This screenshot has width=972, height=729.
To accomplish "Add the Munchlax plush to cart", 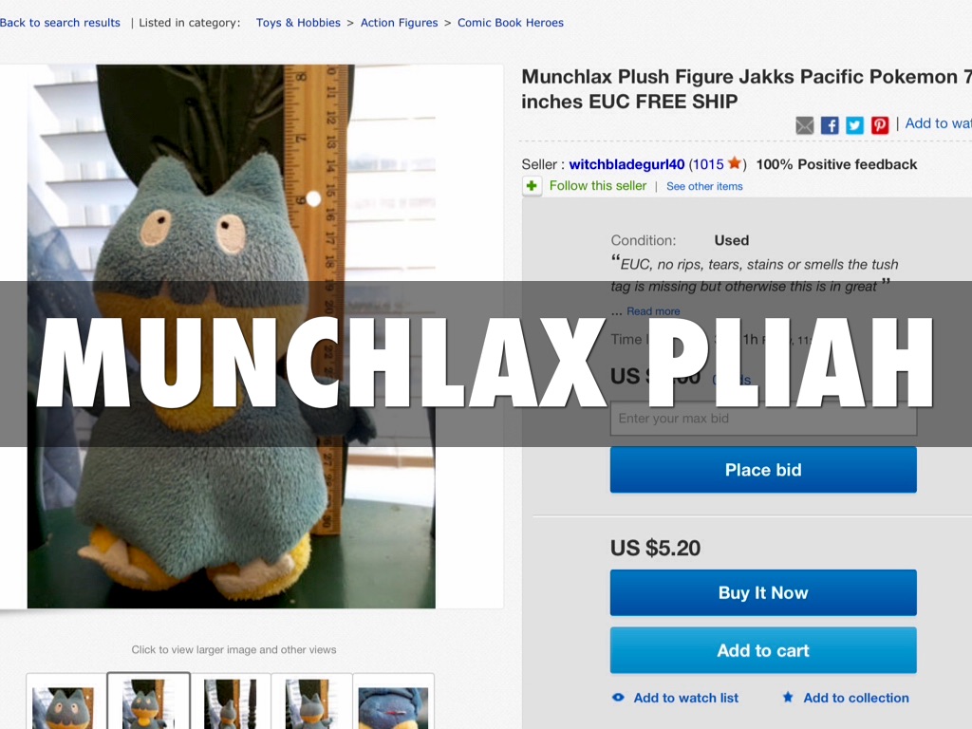I will tap(763, 650).
